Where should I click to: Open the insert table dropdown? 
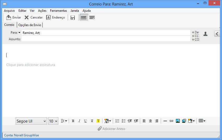202,121
